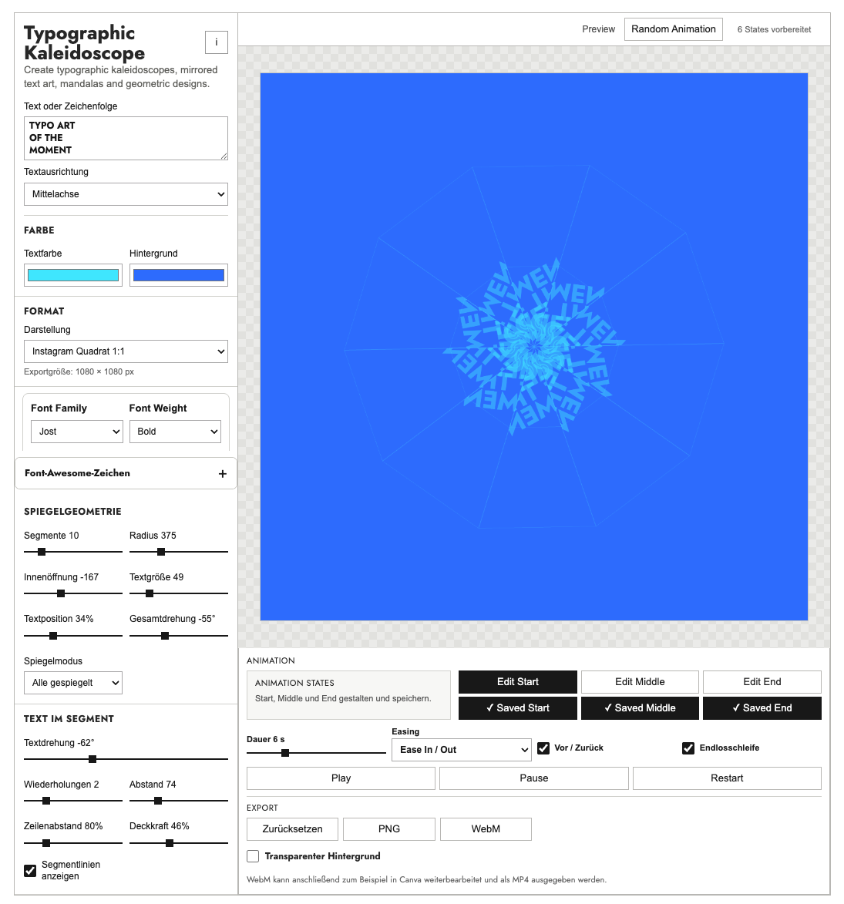Screen dimensions: 844x904
Task: Switch to Edit End state
Action: [x=762, y=682]
